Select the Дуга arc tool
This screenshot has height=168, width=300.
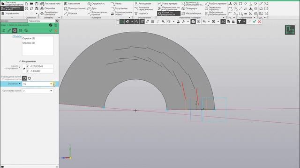point(92,8)
